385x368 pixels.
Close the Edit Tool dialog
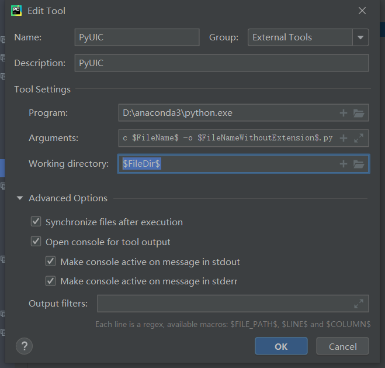[362, 11]
